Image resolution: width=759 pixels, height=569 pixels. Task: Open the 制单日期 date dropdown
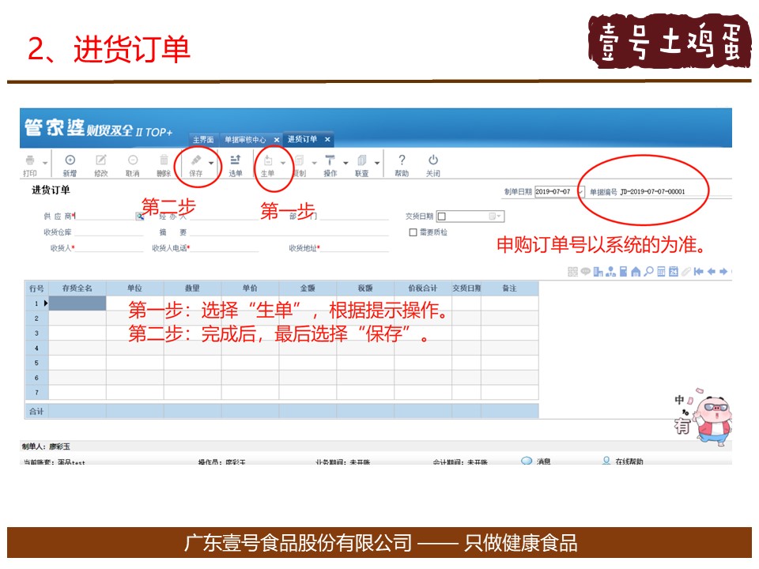(581, 191)
